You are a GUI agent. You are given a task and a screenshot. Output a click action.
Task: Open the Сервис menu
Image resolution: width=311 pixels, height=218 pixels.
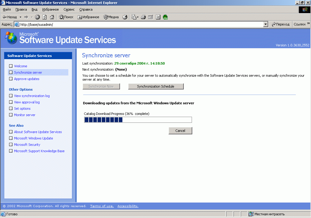69,9
